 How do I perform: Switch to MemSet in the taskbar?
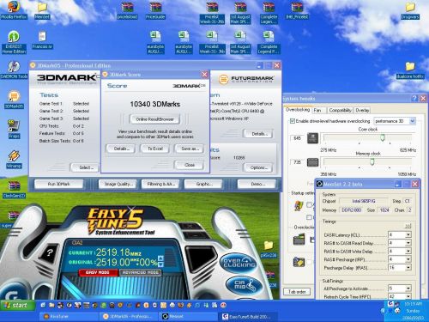[187, 317]
